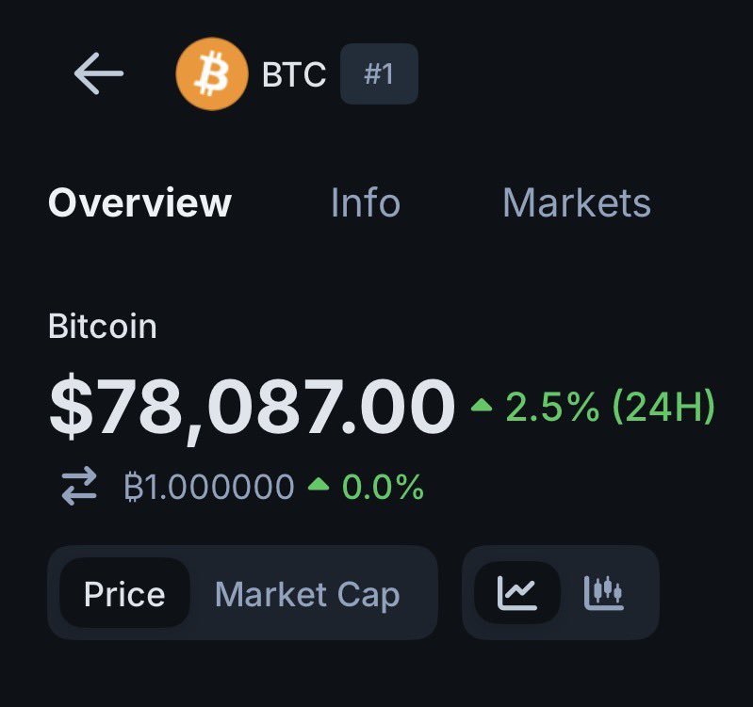Click the $78,087.00 price value
The image size is (753, 707).
252,408
